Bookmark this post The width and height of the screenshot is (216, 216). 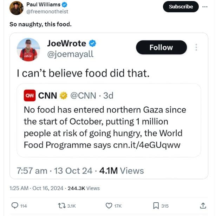[156, 206]
